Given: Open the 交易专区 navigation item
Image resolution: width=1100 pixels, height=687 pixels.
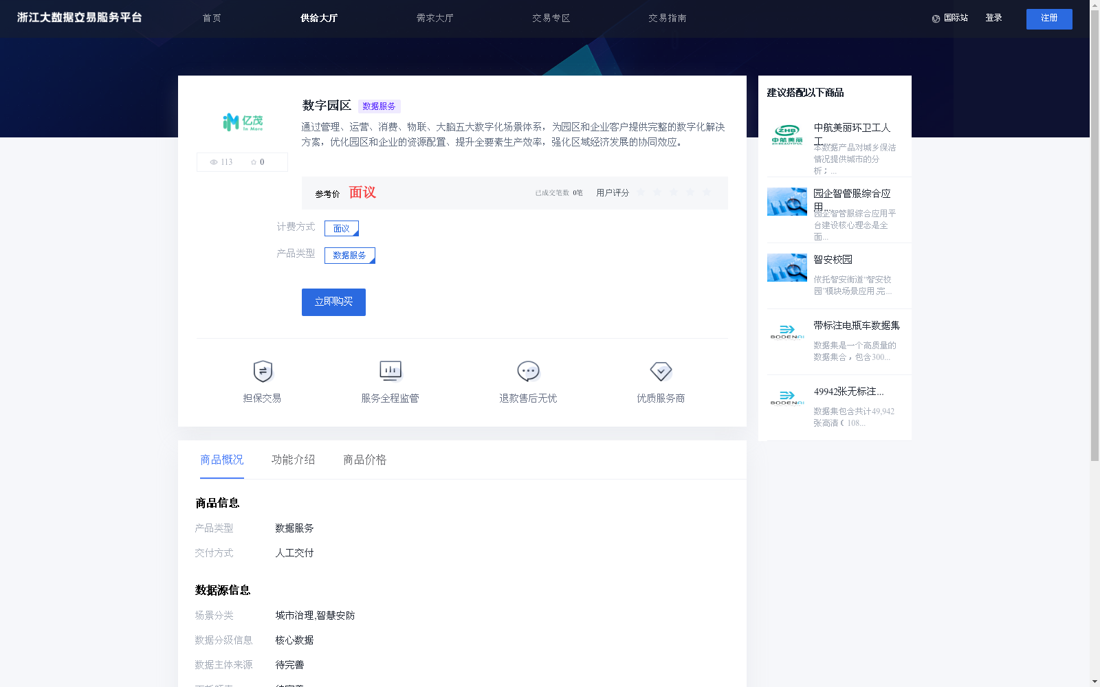Looking at the screenshot, I should pos(551,19).
